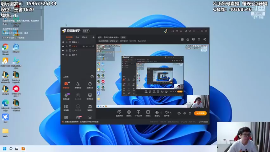Add a new scene with plus icon
Viewport: 270px width, 152px height.
pos(93,37)
